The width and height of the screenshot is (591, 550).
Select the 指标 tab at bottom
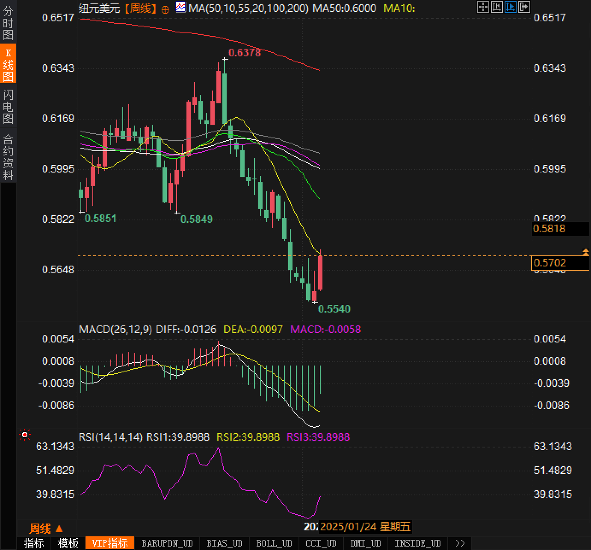tap(34, 543)
